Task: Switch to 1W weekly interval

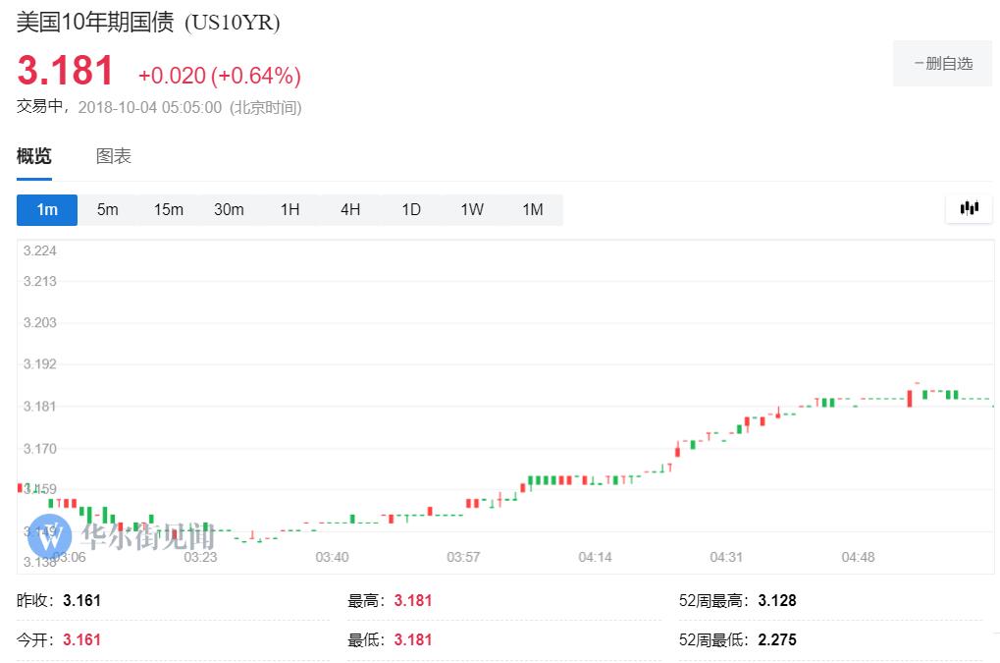Action: coord(472,209)
